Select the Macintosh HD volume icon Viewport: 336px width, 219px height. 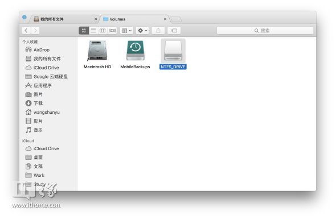(97, 51)
